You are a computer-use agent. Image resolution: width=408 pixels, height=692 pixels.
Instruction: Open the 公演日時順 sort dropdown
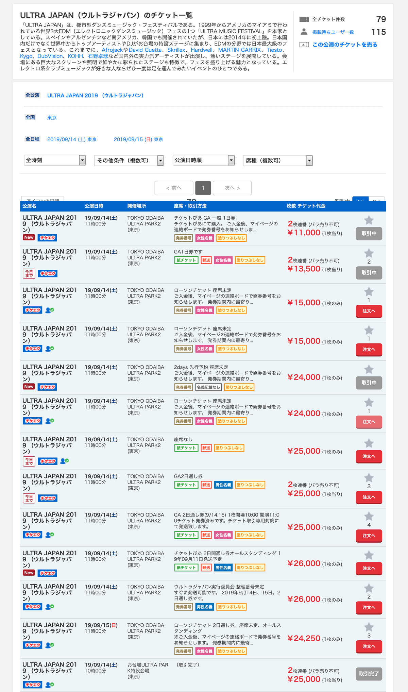[x=204, y=160]
